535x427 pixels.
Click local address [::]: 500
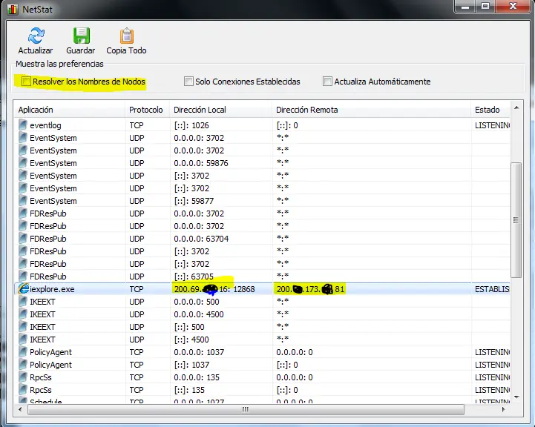[x=189, y=327]
